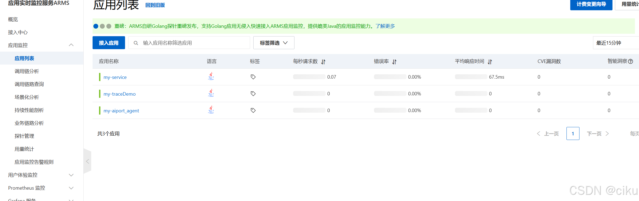Click the 0.07 requests value for my-service
The image size is (639, 201).
(332, 77)
